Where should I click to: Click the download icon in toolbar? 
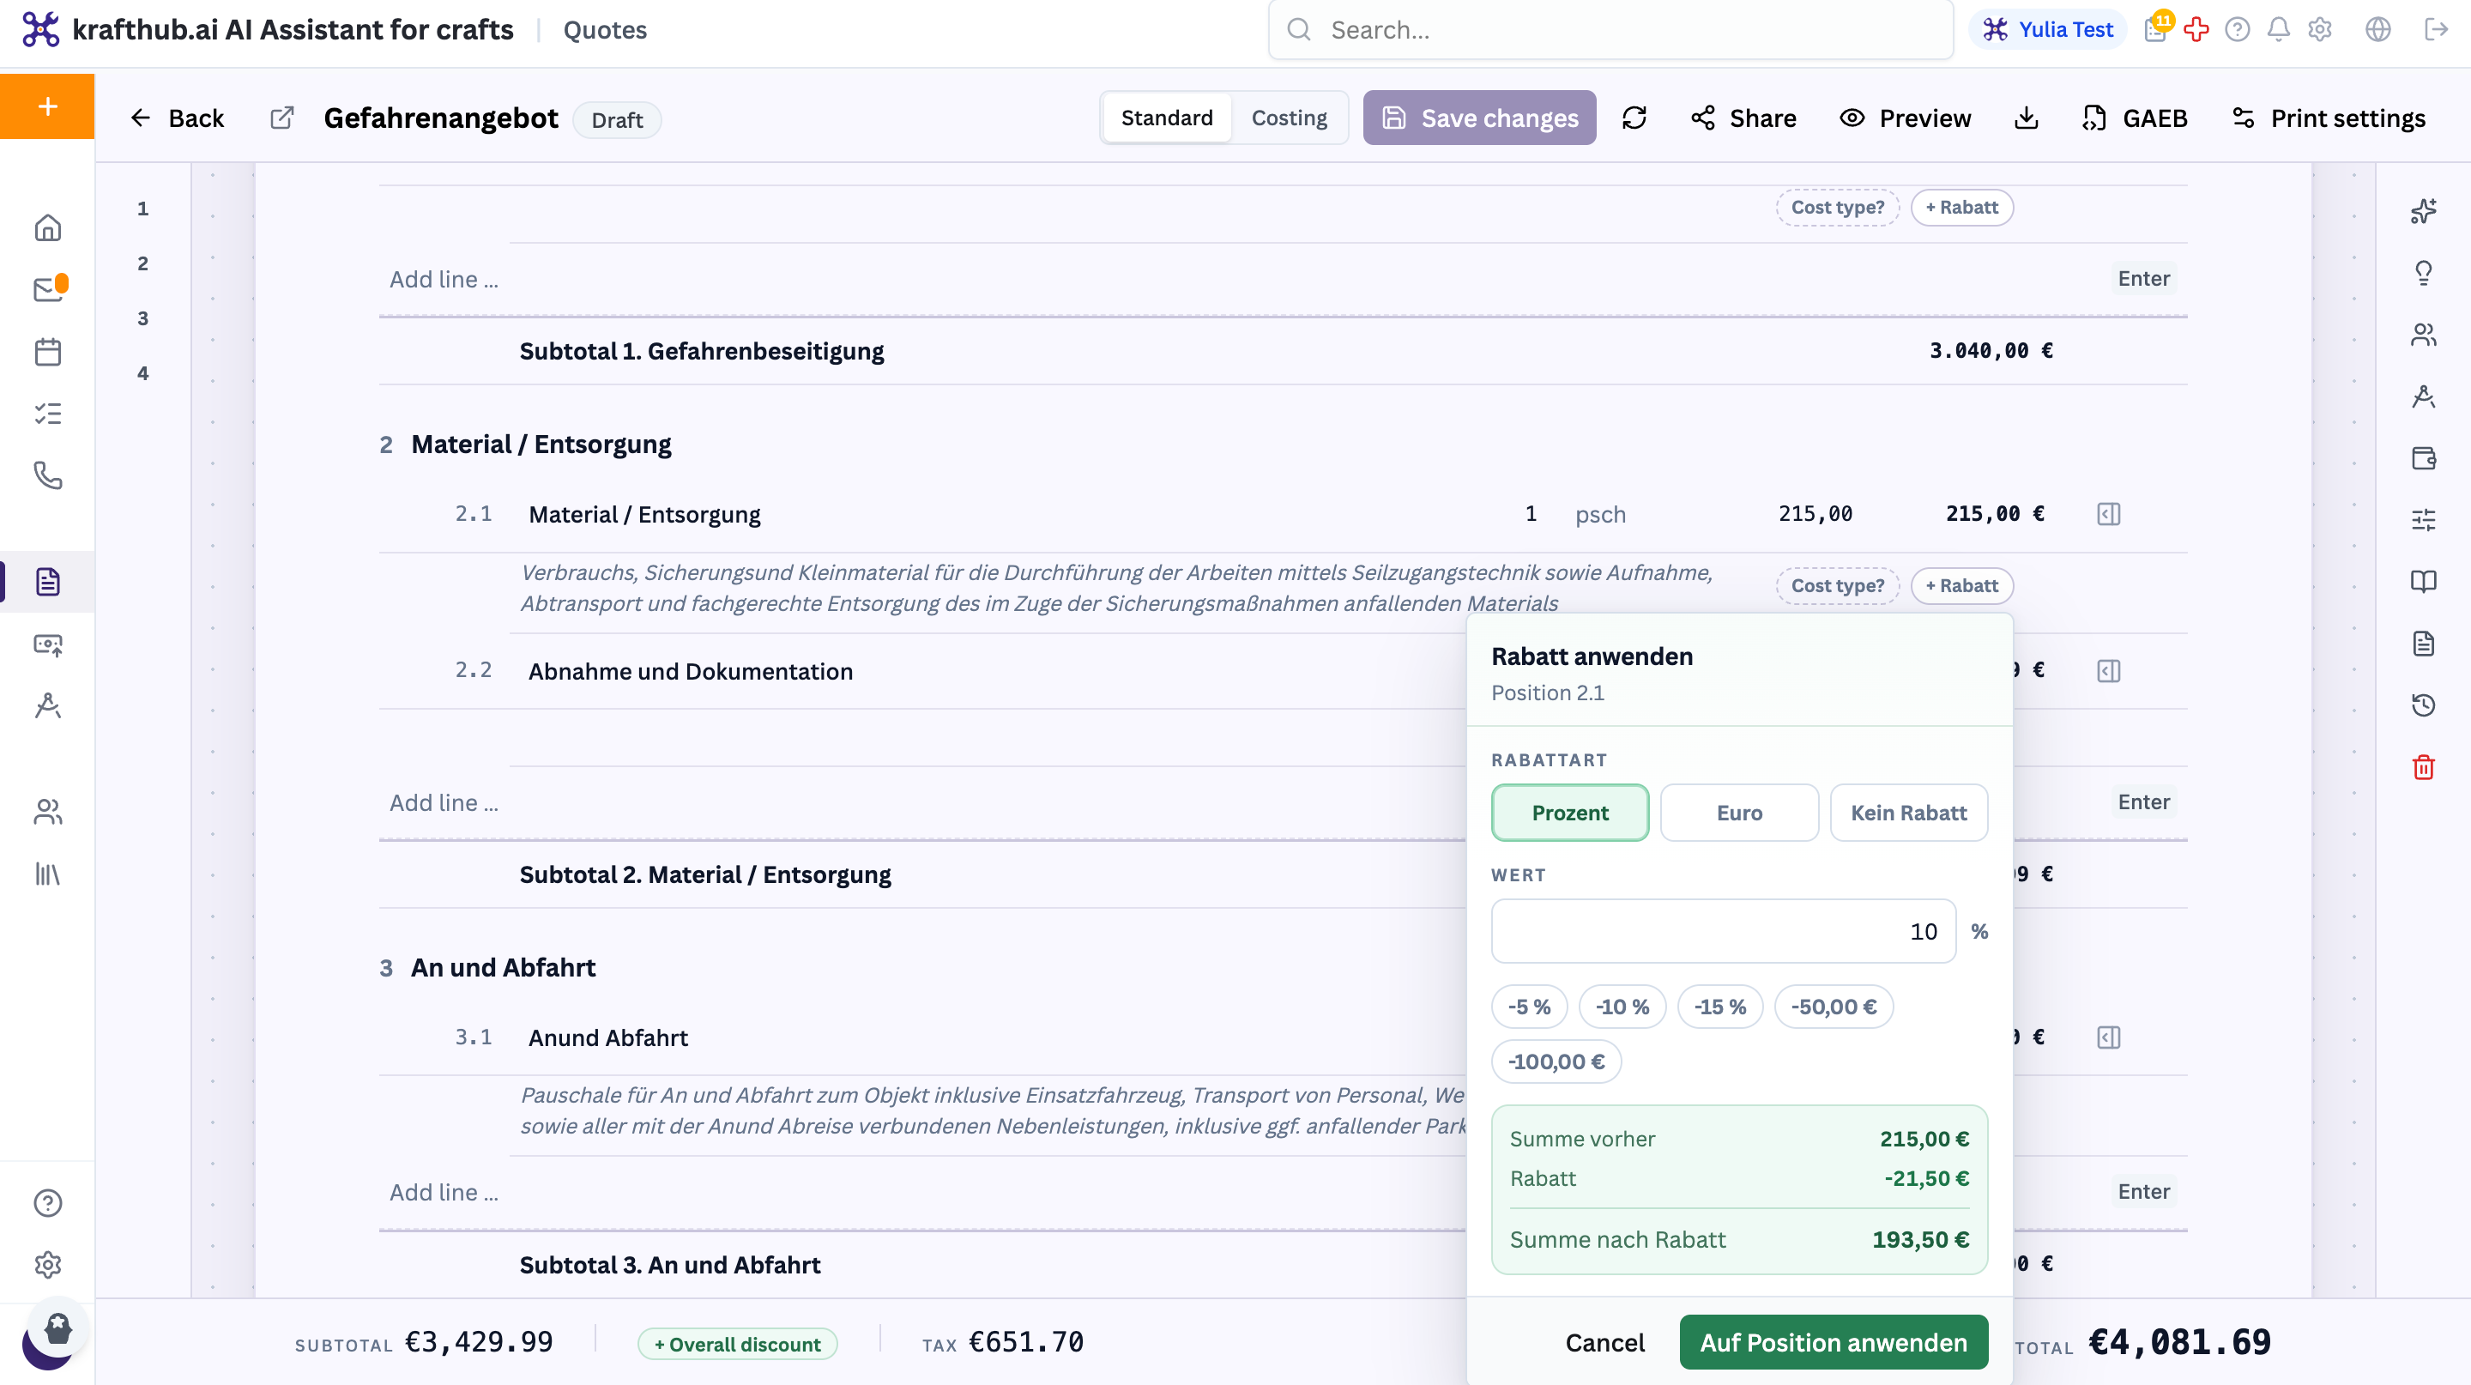click(x=2026, y=118)
